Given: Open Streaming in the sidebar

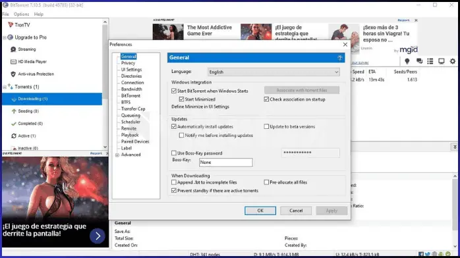Looking at the screenshot, I should click(x=23, y=49).
